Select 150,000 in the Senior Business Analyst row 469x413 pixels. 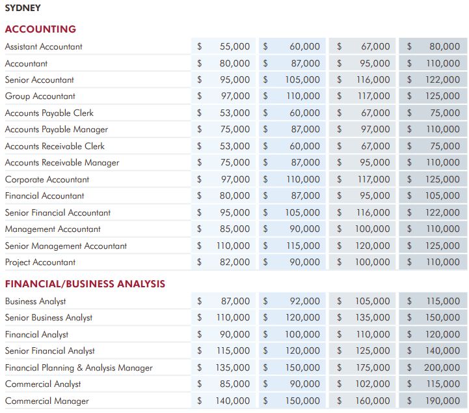[443, 318]
